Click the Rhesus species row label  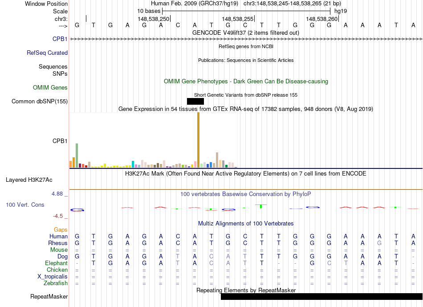58,243
